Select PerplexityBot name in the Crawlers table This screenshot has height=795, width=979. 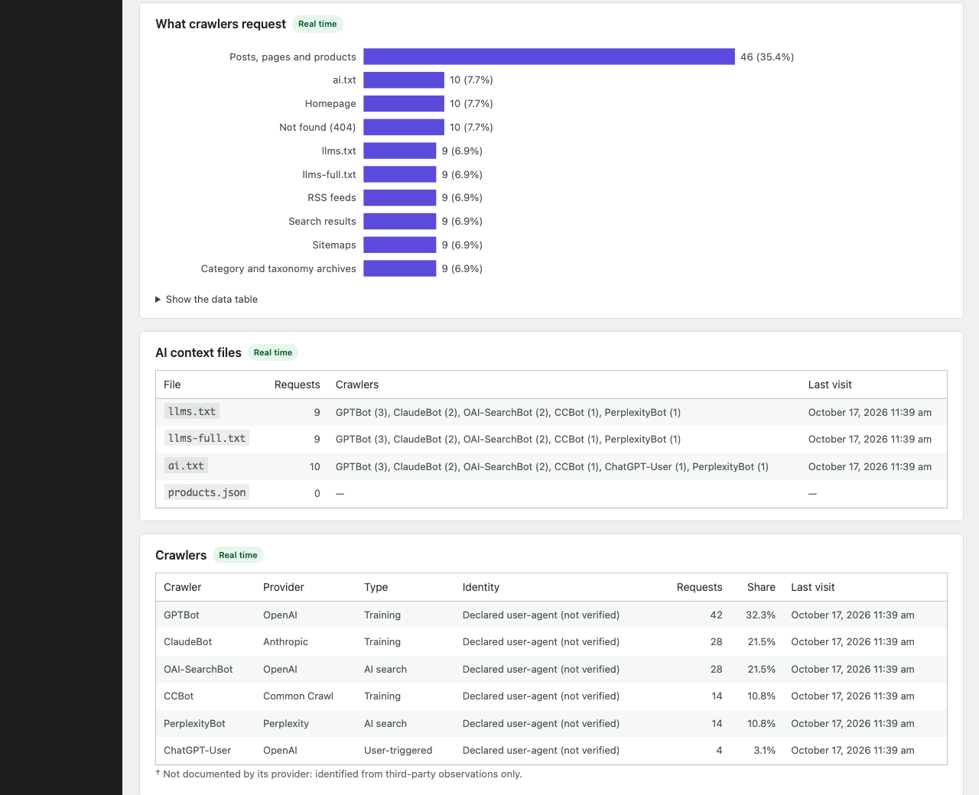click(194, 723)
